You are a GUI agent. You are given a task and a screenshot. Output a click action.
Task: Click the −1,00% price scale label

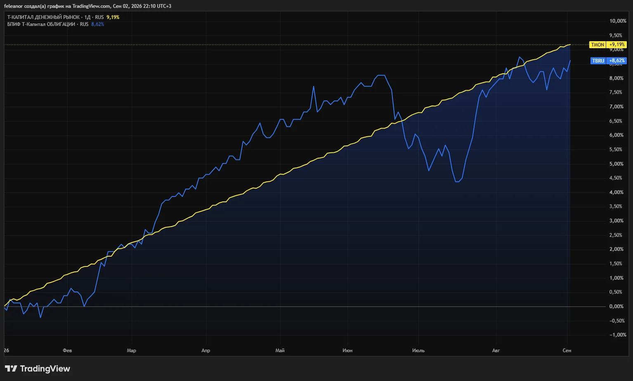pos(618,335)
